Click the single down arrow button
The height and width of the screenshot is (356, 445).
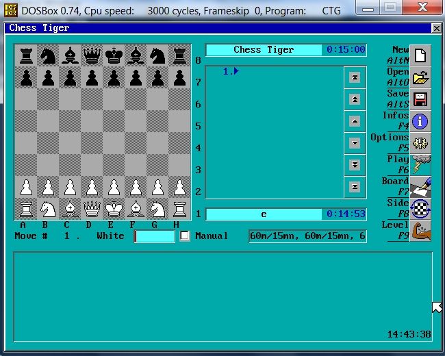[355, 143]
